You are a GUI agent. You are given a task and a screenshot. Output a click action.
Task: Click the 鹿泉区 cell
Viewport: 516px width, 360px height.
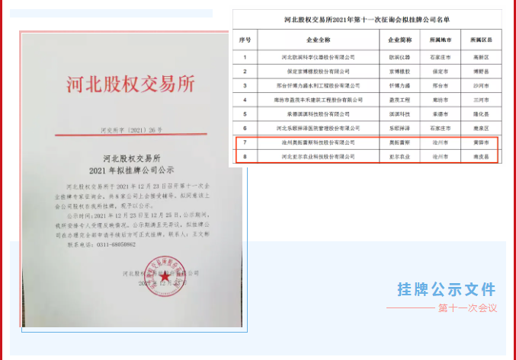click(481, 128)
